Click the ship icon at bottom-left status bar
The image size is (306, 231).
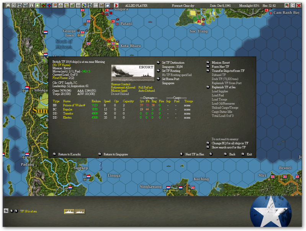pyautogui.click(x=6, y=211)
